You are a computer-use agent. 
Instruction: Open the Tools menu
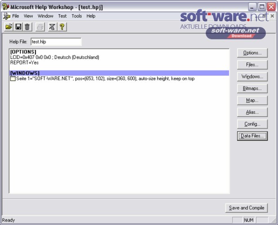click(x=77, y=16)
